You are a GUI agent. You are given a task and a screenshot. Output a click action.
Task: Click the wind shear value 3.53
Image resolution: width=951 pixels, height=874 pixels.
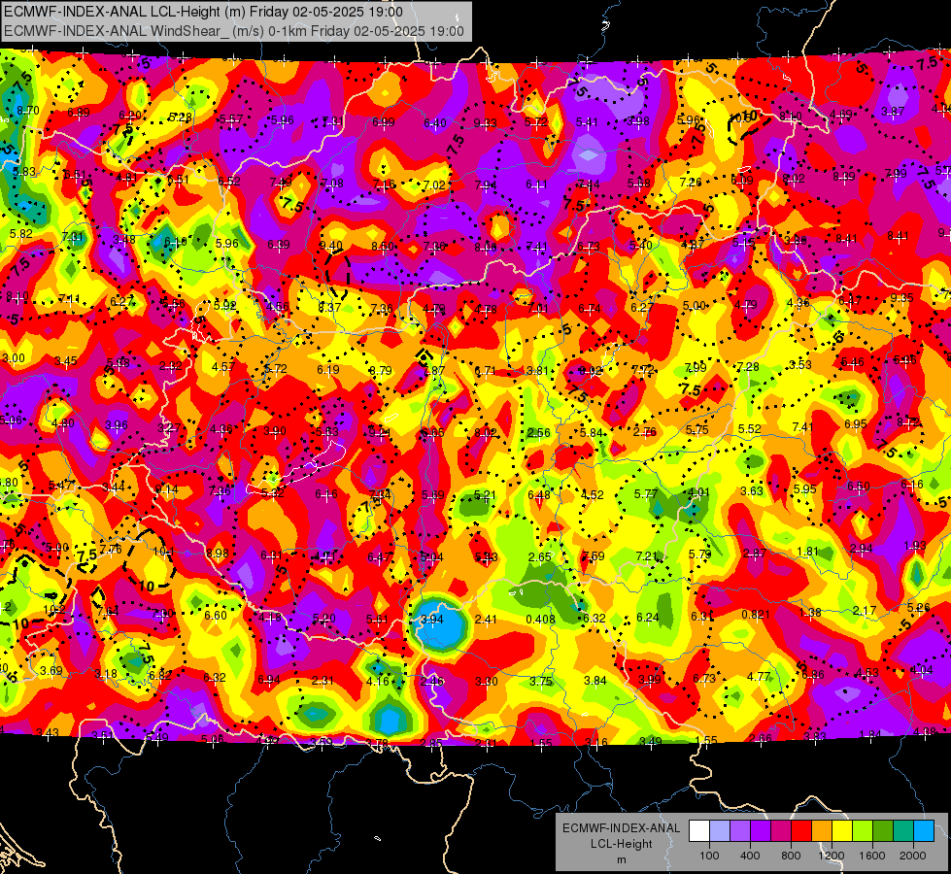[x=800, y=364]
